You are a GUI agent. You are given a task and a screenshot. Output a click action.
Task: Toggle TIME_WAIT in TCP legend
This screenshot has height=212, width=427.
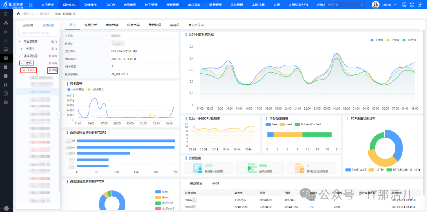[356, 170]
